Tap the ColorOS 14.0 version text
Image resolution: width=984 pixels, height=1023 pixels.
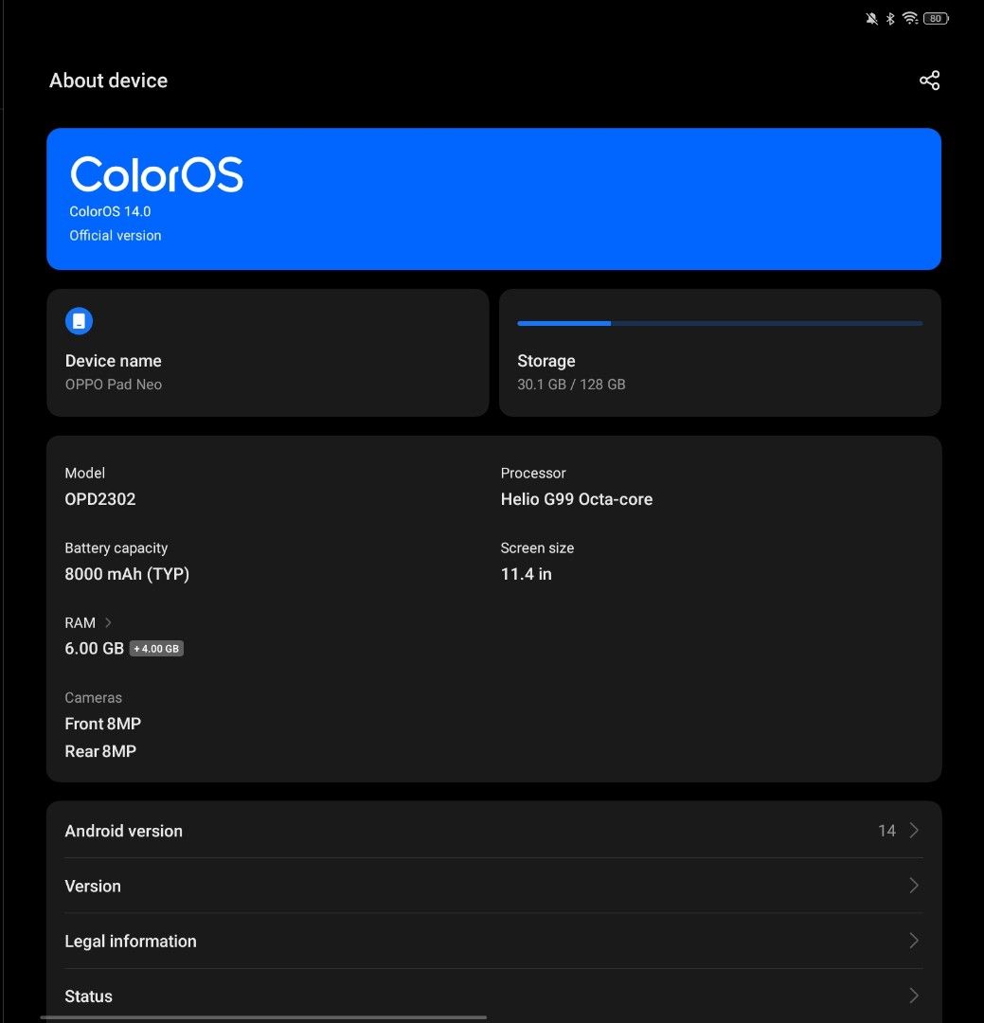110,211
